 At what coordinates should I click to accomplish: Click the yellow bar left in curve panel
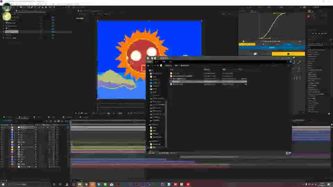coord(247,44)
